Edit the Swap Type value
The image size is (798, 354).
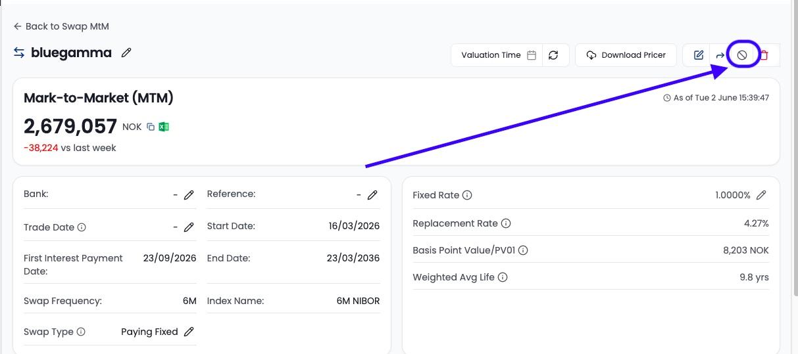coord(189,332)
